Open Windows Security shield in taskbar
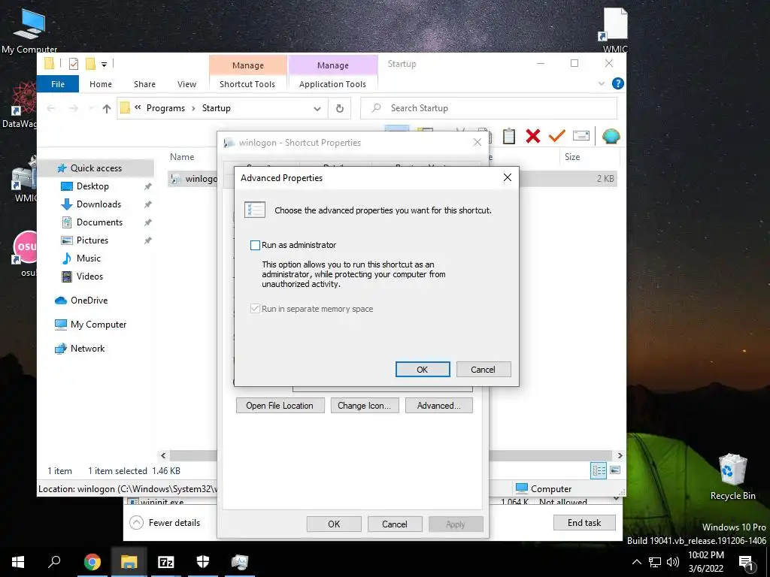Image resolution: width=770 pixels, height=577 pixels. point(203,562)
